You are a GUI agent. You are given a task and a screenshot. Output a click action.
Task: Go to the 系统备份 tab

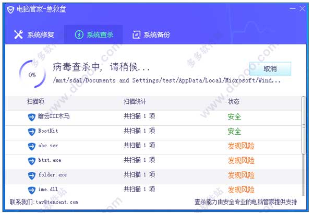(151, 34)
